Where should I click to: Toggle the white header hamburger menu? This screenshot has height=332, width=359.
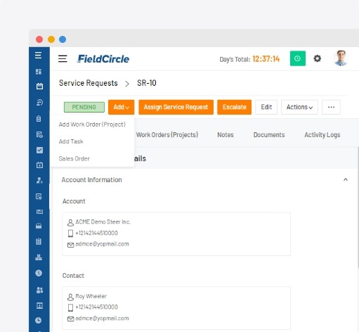click(x=63, y=58)
